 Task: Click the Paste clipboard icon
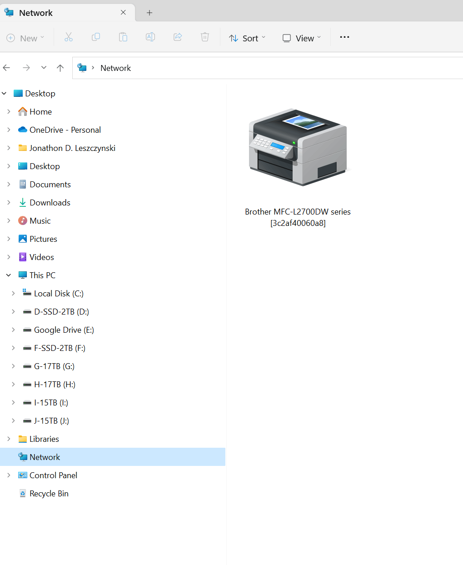[123, 37]
